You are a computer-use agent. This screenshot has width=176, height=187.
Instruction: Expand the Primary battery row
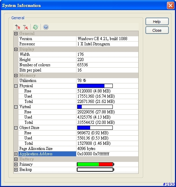(x=16, y=164)
